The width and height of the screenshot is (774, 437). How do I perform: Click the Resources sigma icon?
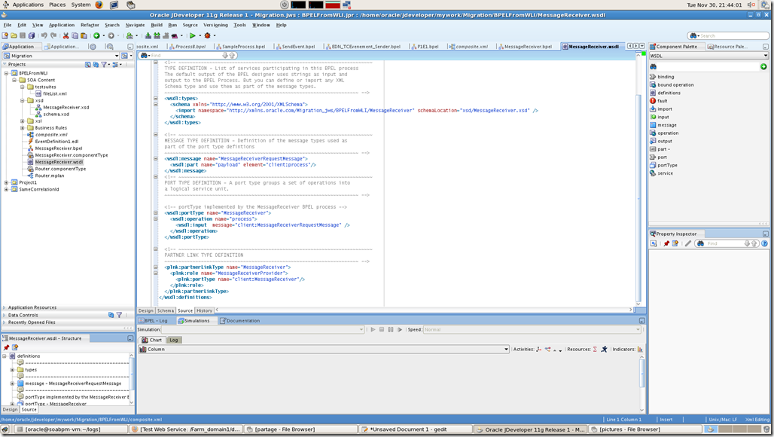point(595,349)
